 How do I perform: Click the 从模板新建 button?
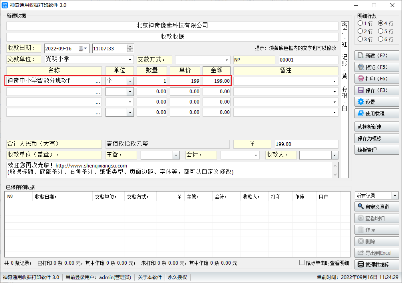click(376, 127)
